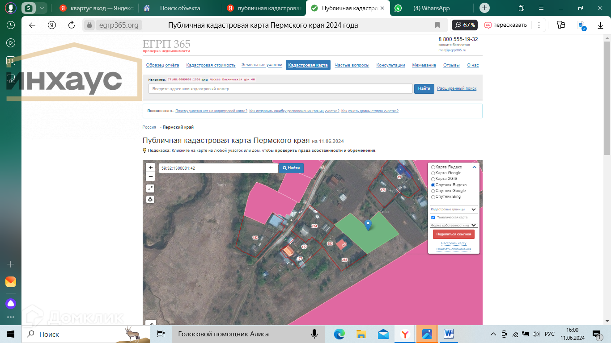Go back to the previous page
The width and height of the screenshot is (611, 343).
click(32, 25)
